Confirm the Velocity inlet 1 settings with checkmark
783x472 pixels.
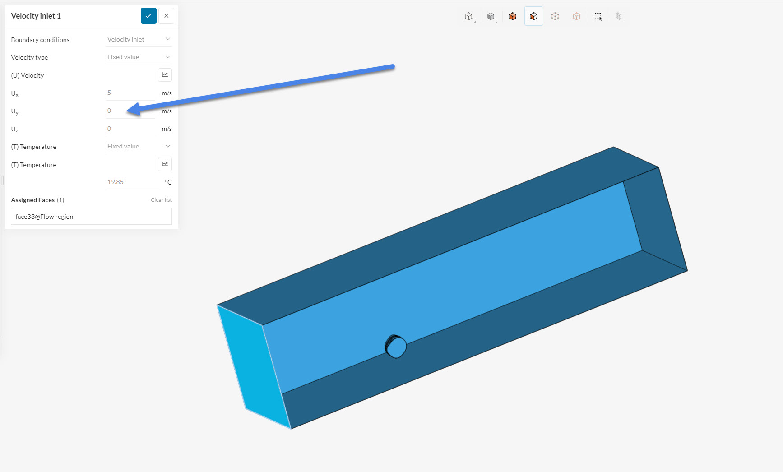pos(148,15)
